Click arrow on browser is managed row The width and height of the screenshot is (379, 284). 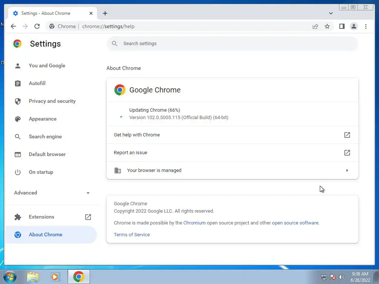[347, 170]
